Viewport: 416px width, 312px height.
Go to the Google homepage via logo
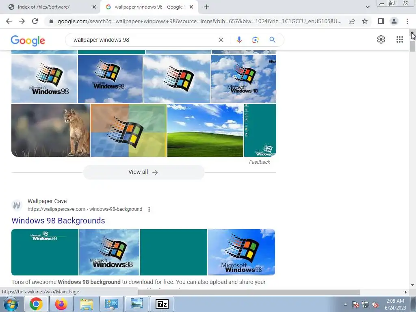[x=28, y=40]
